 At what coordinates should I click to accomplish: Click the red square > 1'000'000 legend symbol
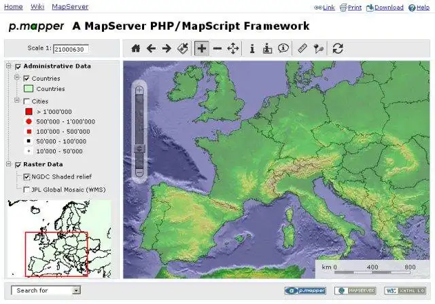29,111
